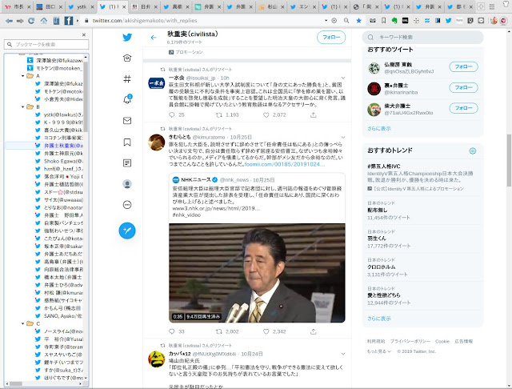Viewport: 512px width, 389px height.
Task: Click the キーワード検索 search field
Action: tap(422, 38)
